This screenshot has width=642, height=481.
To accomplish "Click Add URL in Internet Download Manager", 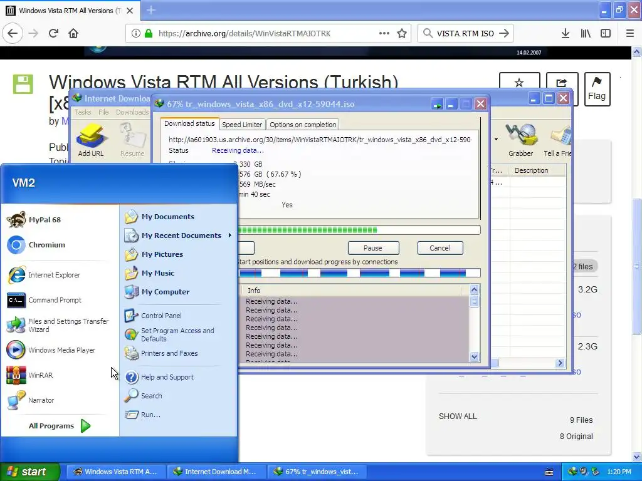I will (91, 140).
